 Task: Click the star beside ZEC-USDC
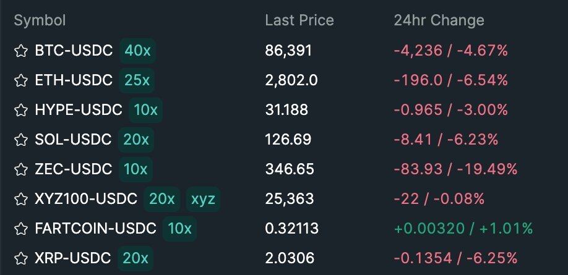[x=21, y=169]
